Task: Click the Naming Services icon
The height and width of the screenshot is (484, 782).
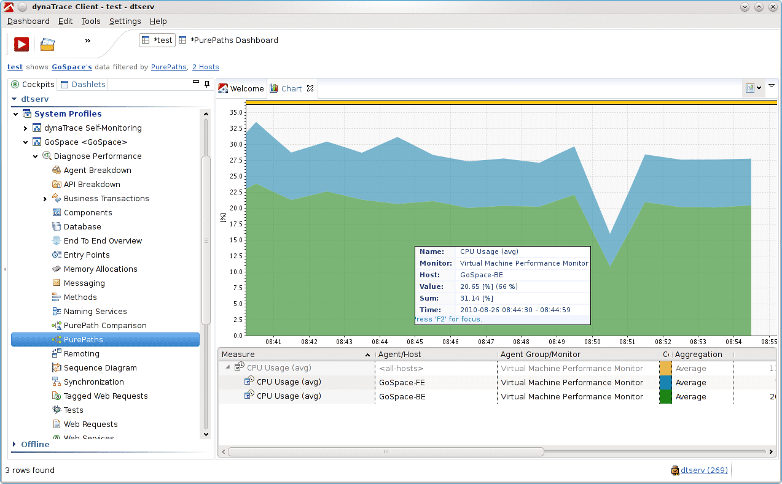Action: pos(57,311)
